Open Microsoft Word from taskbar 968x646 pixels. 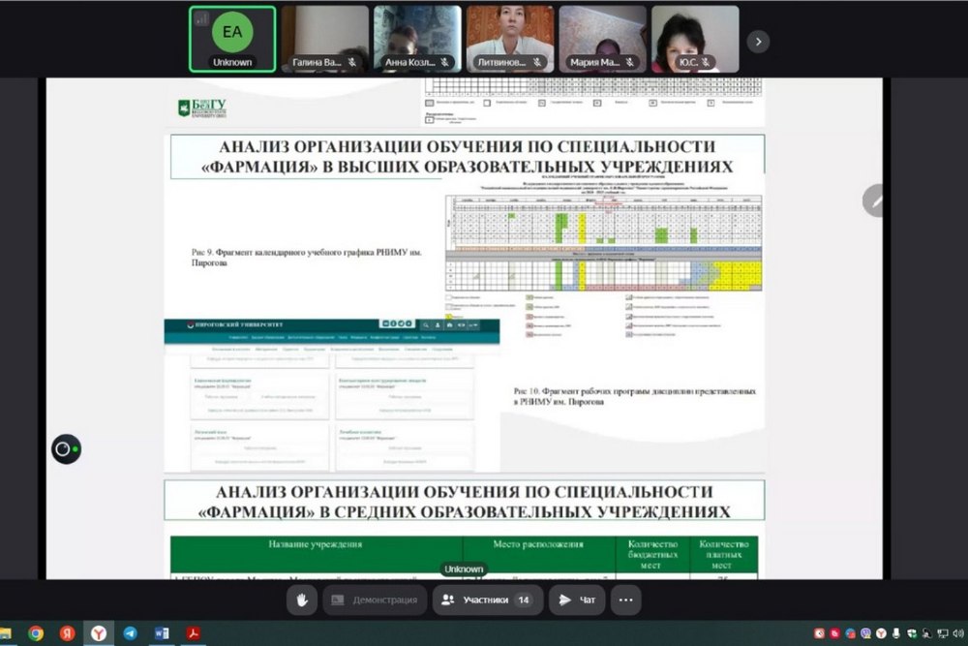click(x=162, y=633)
